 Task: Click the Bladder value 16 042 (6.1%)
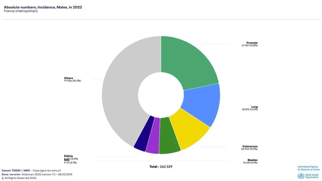250,163
